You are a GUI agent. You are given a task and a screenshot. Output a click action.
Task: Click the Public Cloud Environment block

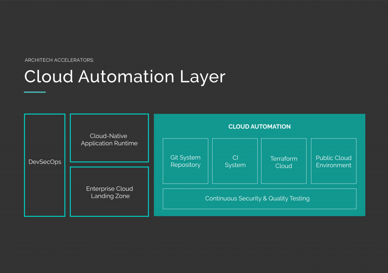(x=333, y=161)
